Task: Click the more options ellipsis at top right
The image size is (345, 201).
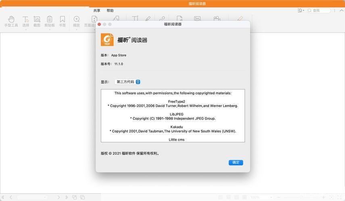Action: pos(335,10)
